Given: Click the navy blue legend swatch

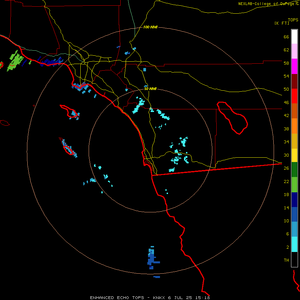Looking at the screenshot, I should 294,200.
